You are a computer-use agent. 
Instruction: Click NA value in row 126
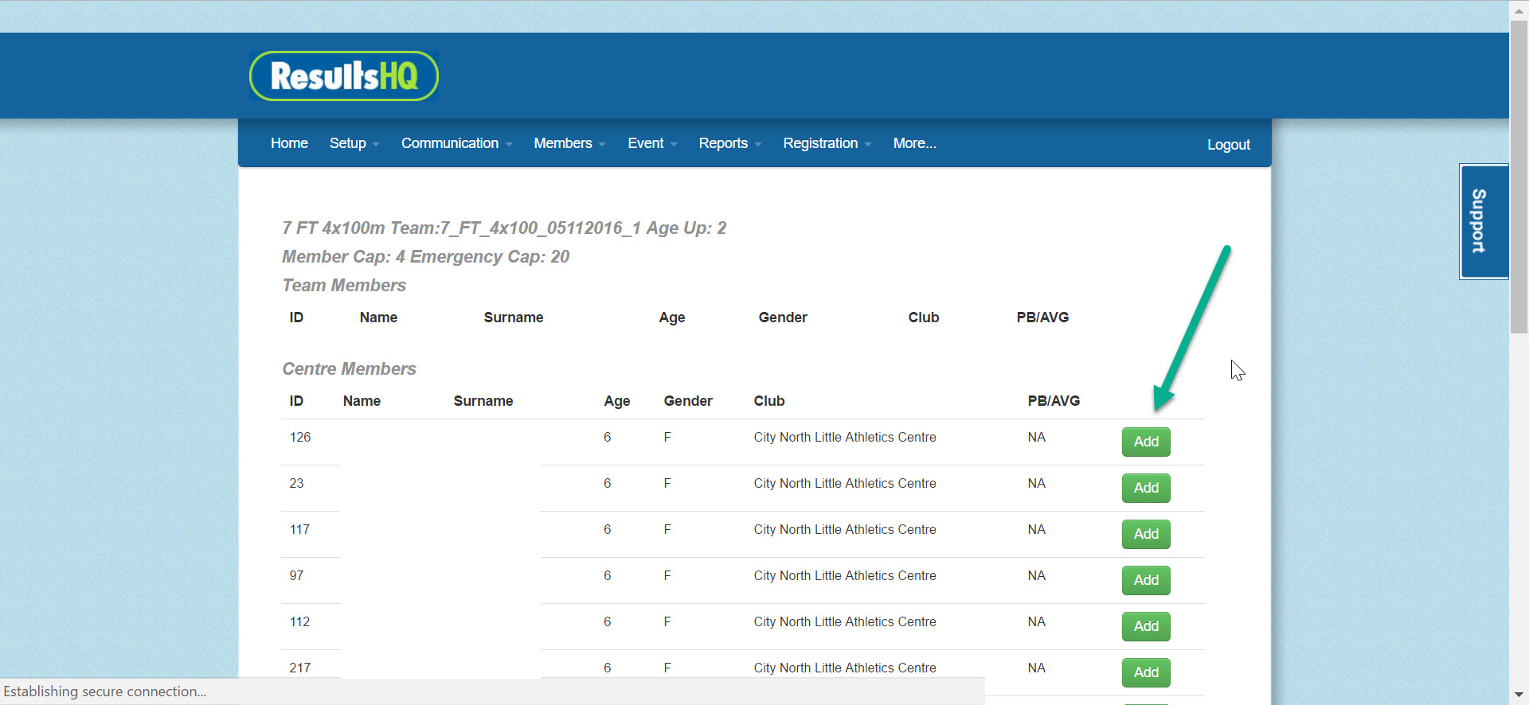tap(1036, 438)
